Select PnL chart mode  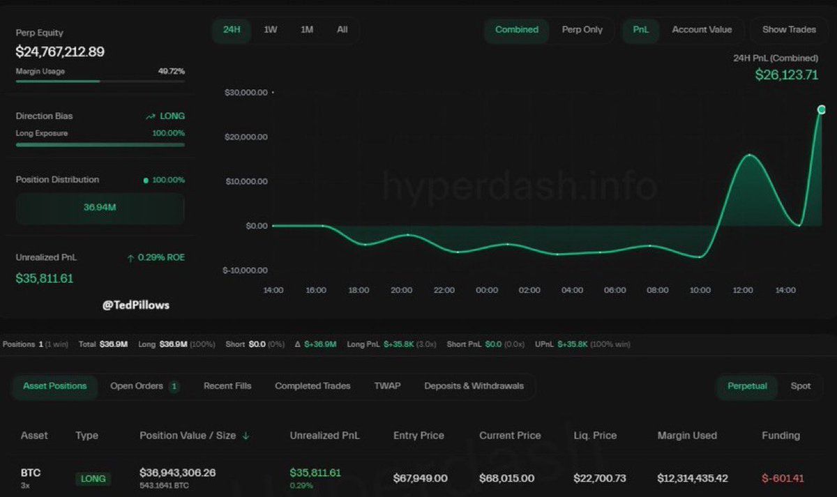640,30
